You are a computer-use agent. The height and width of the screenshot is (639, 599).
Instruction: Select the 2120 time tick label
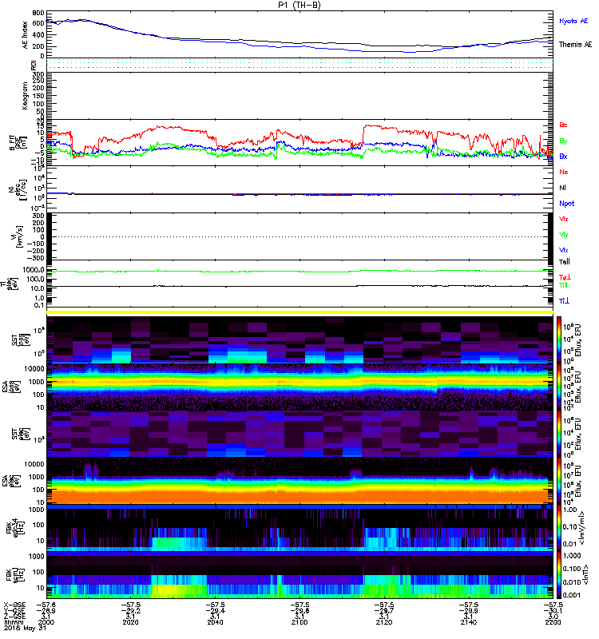(384, 622)
